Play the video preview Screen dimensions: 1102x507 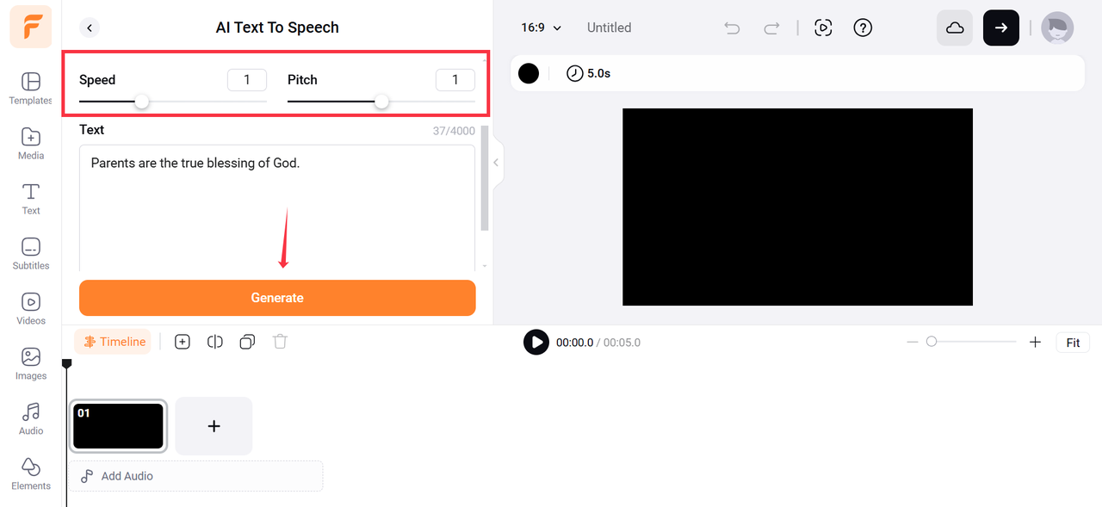536,343
